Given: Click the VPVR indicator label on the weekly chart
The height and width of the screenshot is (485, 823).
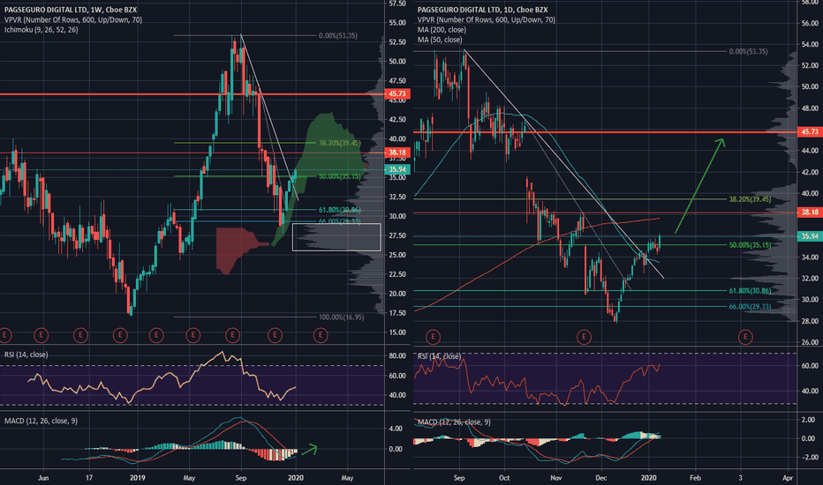Looking at the screenshot, I should [73, 19].
